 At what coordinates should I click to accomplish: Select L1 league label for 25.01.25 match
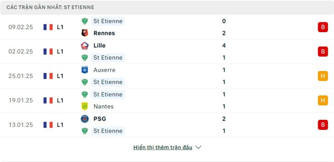coord(60,76)
